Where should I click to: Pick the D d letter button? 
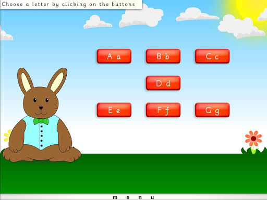[x=163, y=83]
